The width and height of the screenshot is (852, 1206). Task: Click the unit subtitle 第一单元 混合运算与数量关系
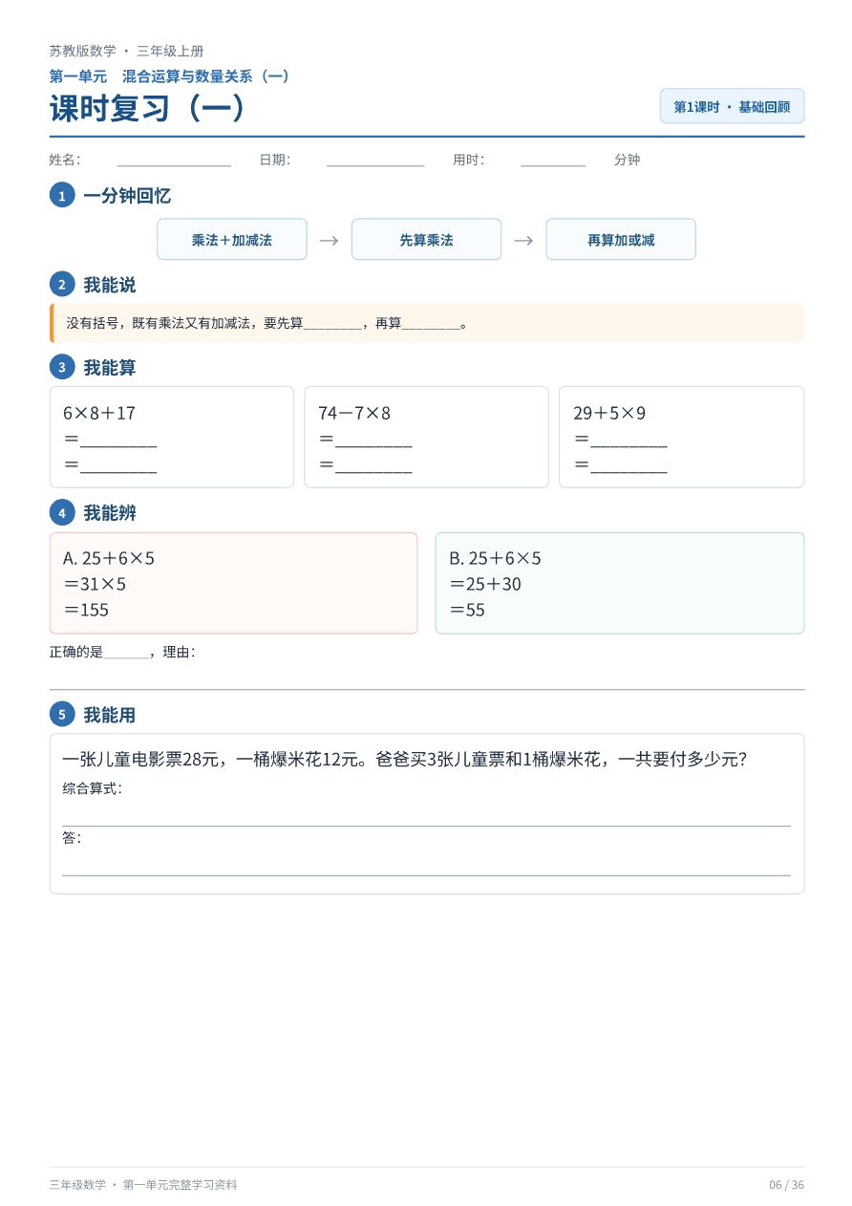click(x=170, y=76)
